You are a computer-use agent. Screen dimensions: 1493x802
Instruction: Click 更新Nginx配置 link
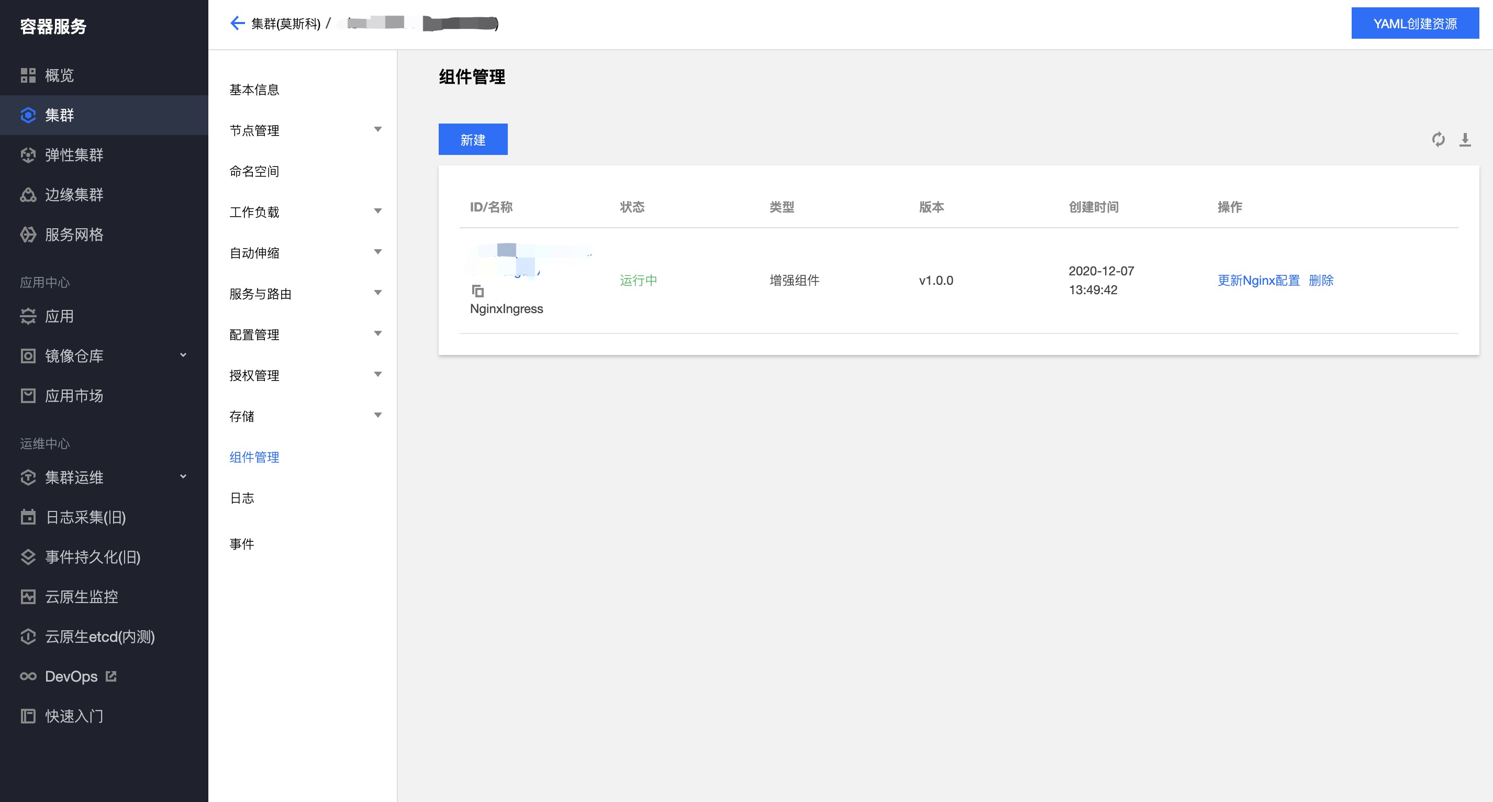[1258, 281]
